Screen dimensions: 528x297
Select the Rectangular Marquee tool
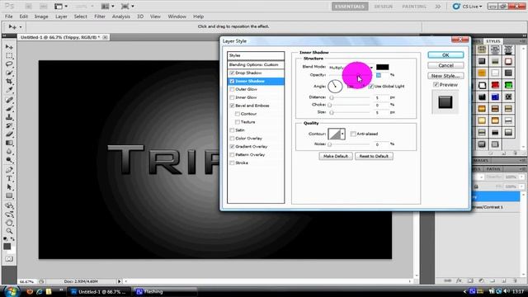pos(9,55)
